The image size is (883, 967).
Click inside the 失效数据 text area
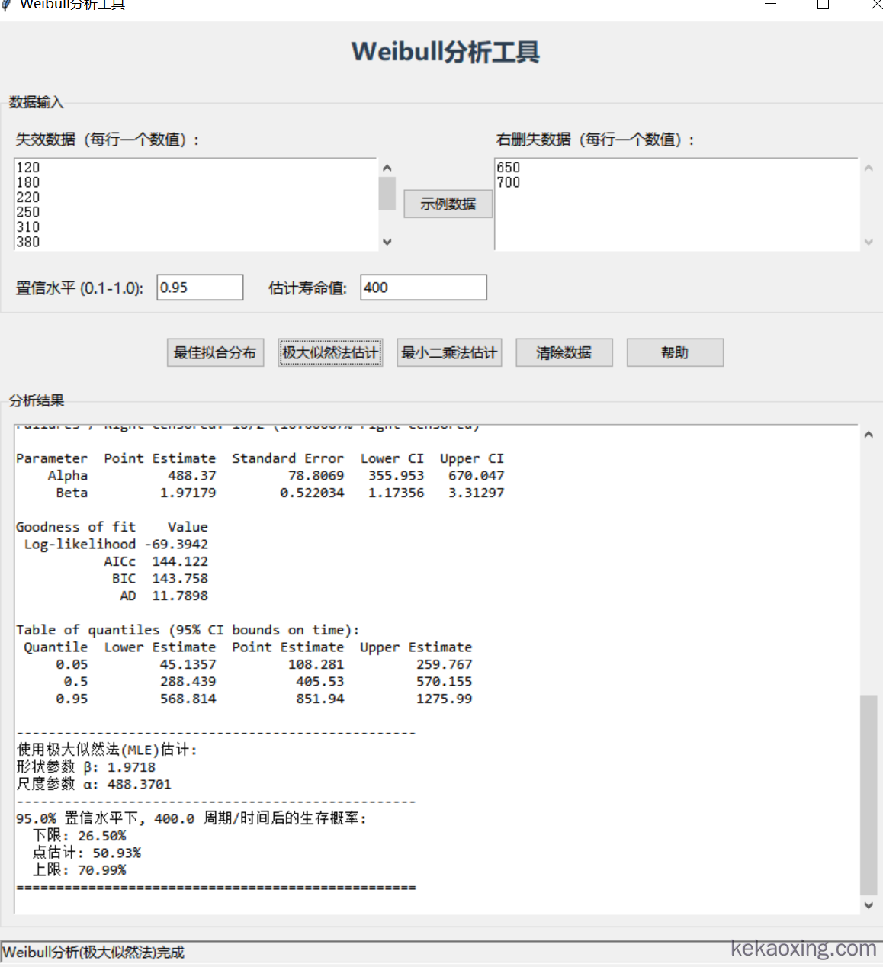[195, 204]
